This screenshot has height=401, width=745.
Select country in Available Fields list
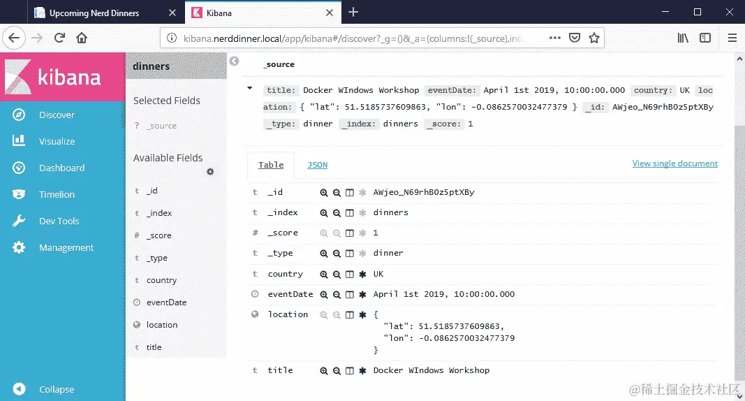(161, 280)
